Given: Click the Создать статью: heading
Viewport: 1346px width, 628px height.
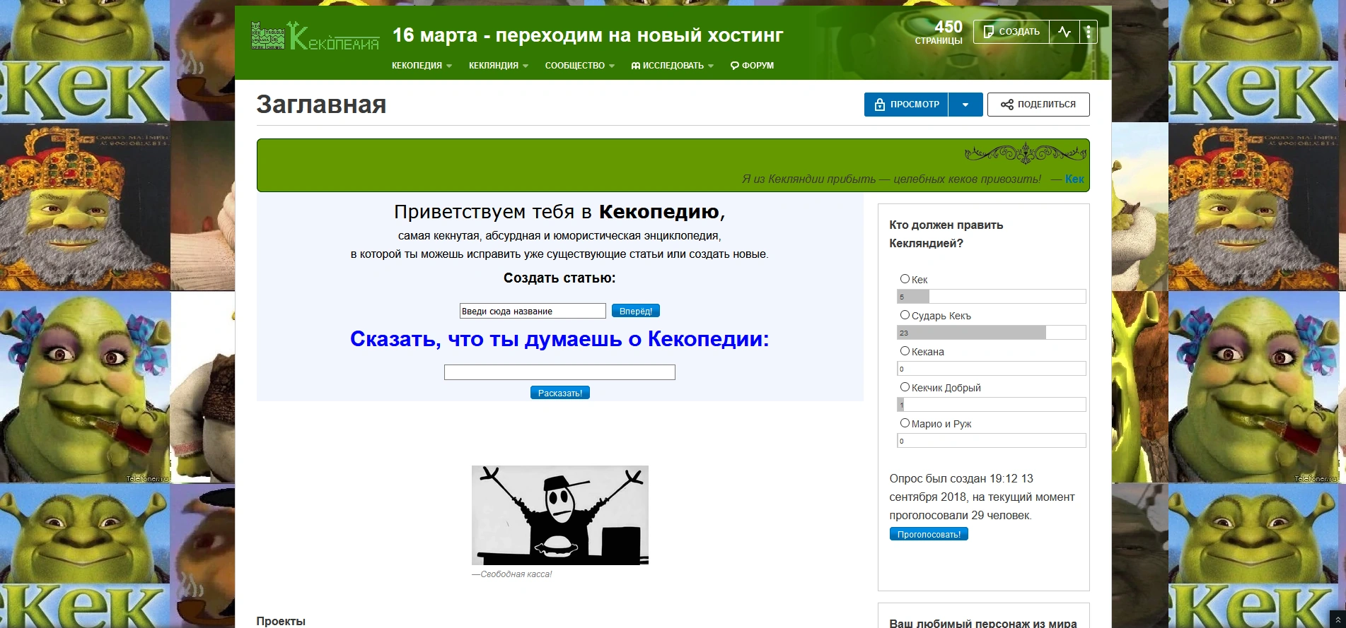Looking at the screenshot, I should pyautogui.click(x=559, y=278).
